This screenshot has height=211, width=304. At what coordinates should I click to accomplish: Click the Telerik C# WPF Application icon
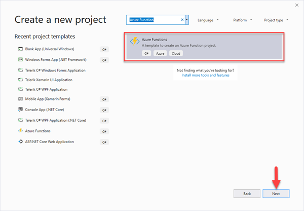tap(20, 89)
